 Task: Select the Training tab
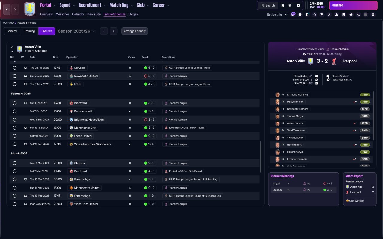(29, 31)
